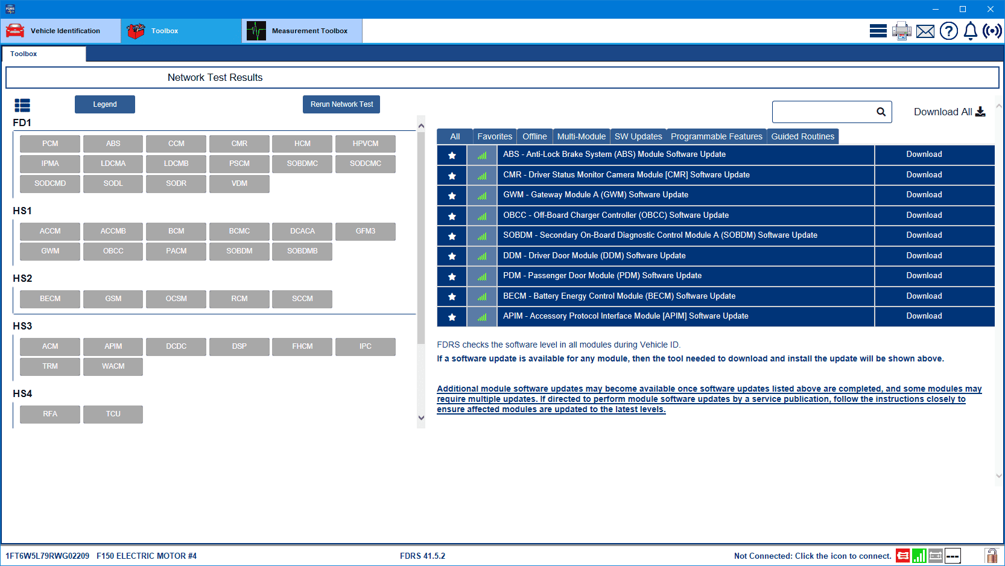
Task: Toggle favorite star for ABS software update
Action: [452, 155]
